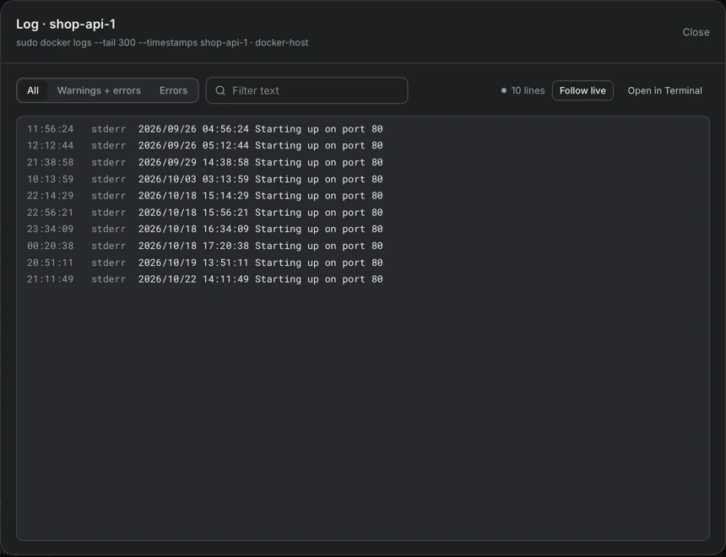Select the log row timestamped 10:13:59

pyautogui.click(x=362, y=179)
